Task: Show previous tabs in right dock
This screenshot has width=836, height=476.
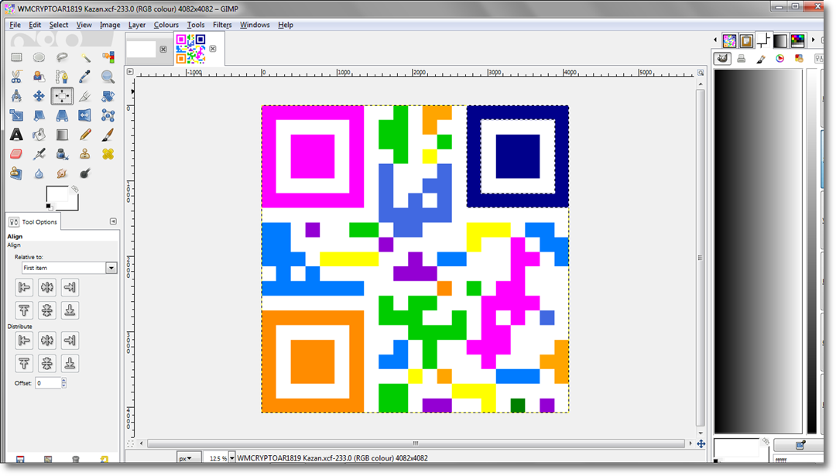Action: [x=715, y=40]
